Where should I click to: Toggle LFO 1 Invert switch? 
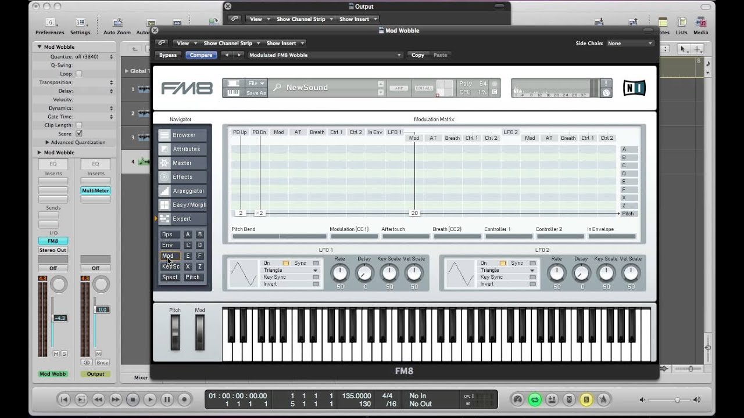coord(316,284)
